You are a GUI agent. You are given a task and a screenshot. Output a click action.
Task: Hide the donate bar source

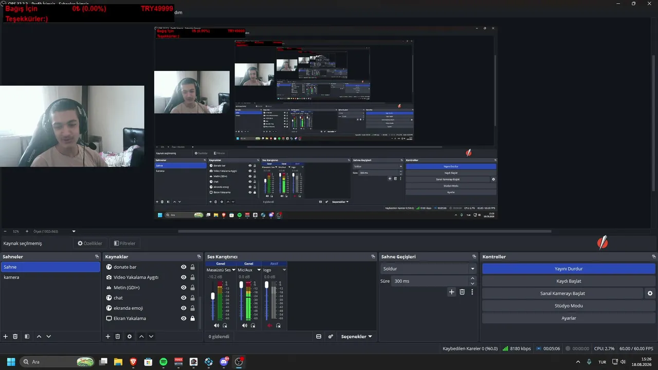[184, 267]
